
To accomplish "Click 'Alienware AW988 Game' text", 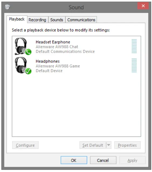I will [58, 66].
